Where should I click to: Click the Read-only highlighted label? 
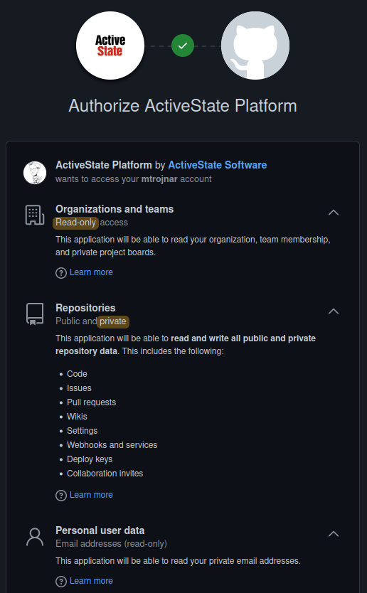[75, 223]
